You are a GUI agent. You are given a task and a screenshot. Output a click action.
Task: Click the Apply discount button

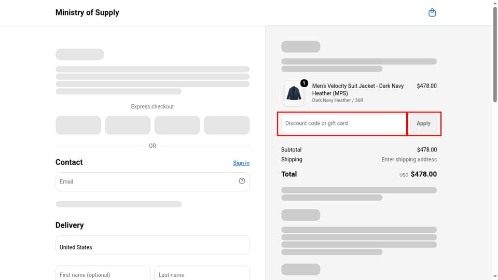pos(423,123)
